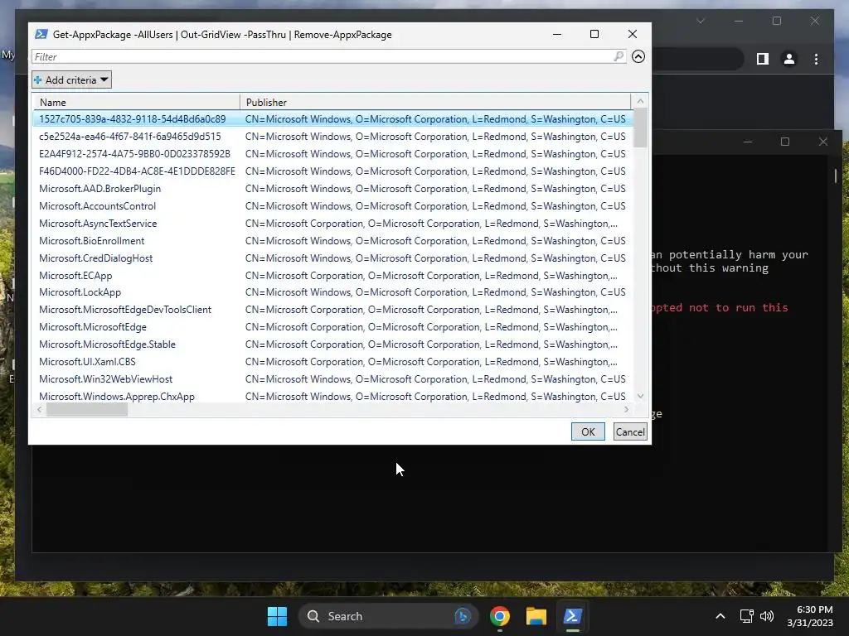Open Bing chat icon in taskbar search

click(463, 616)
